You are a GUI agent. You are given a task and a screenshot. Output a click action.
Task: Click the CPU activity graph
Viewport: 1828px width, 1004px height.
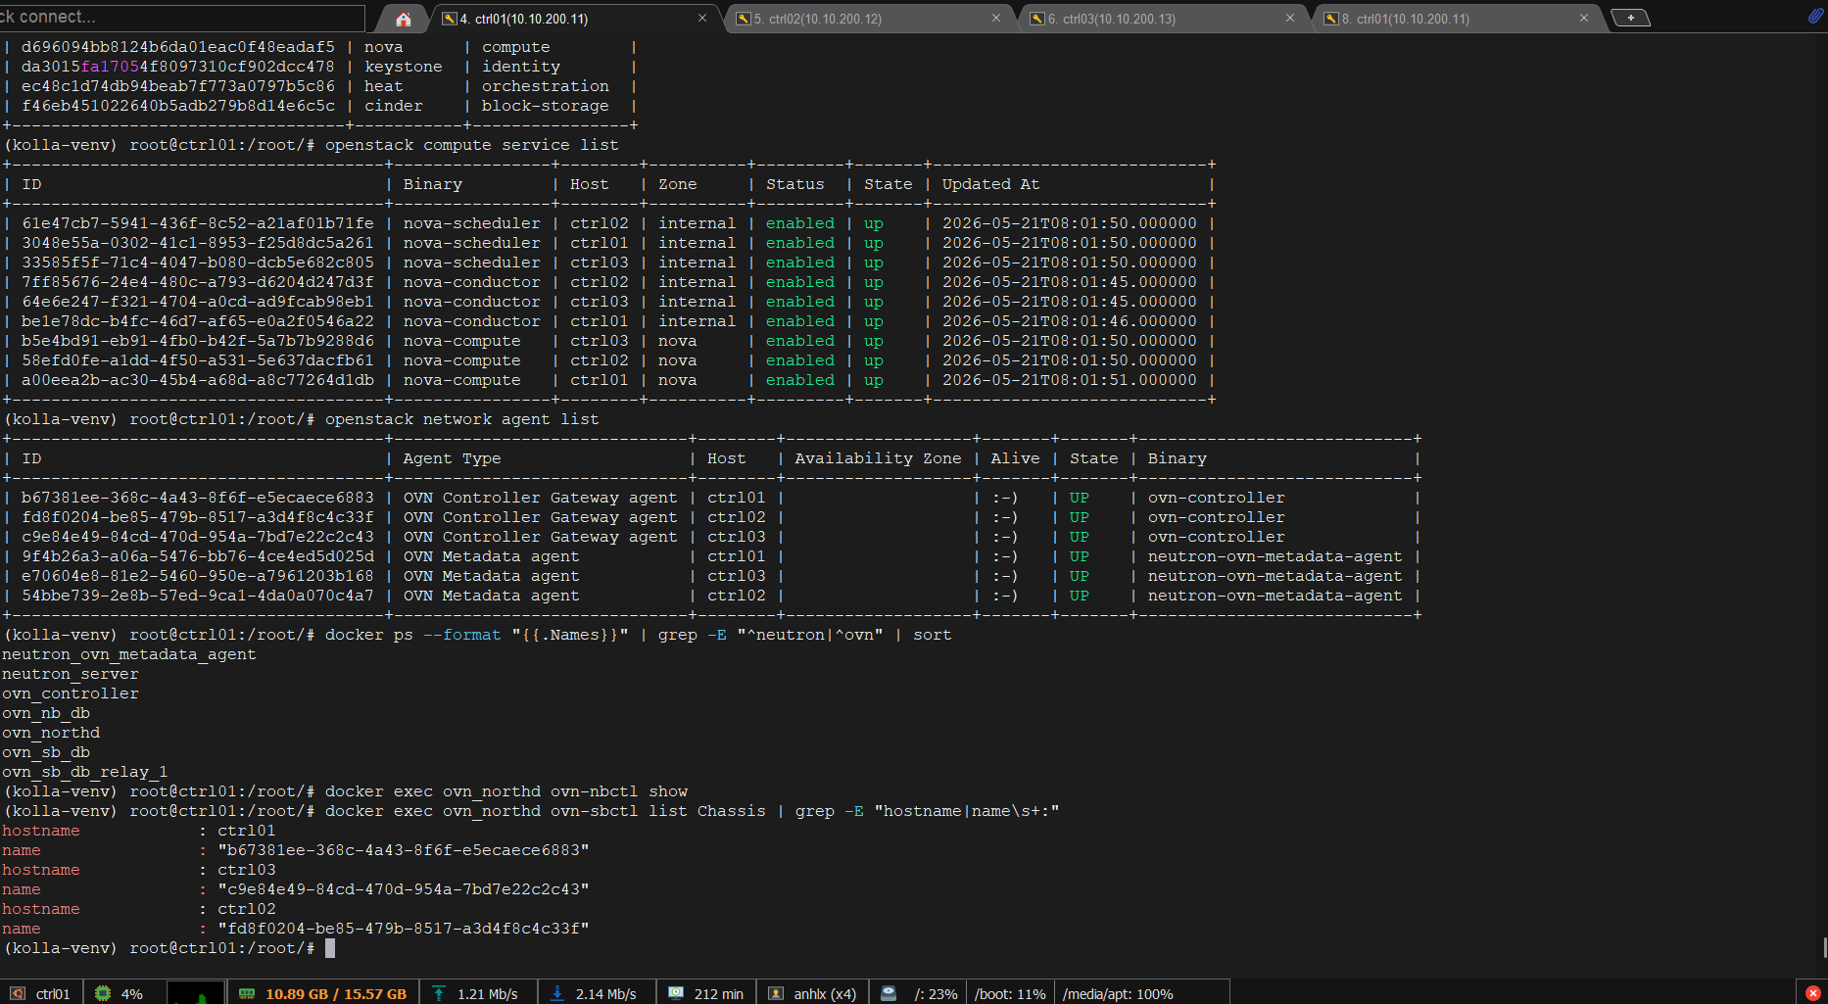click(196, 992)
